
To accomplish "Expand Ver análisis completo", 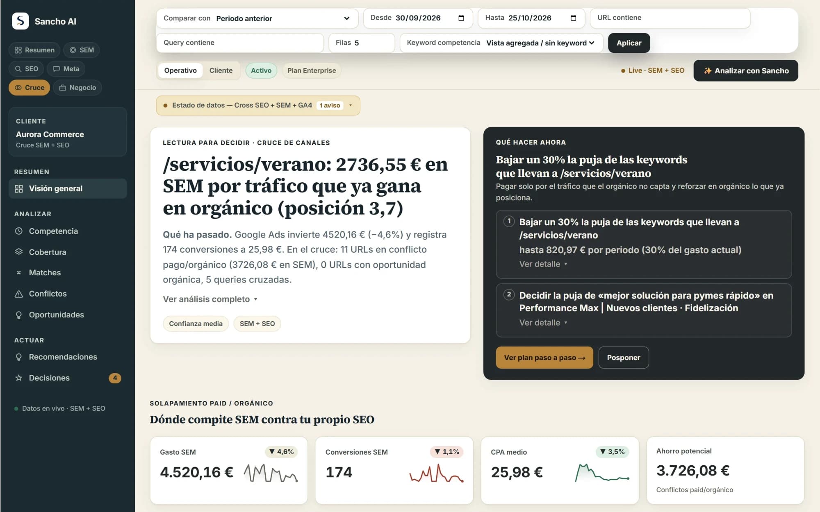I will [x=210, y=299].
